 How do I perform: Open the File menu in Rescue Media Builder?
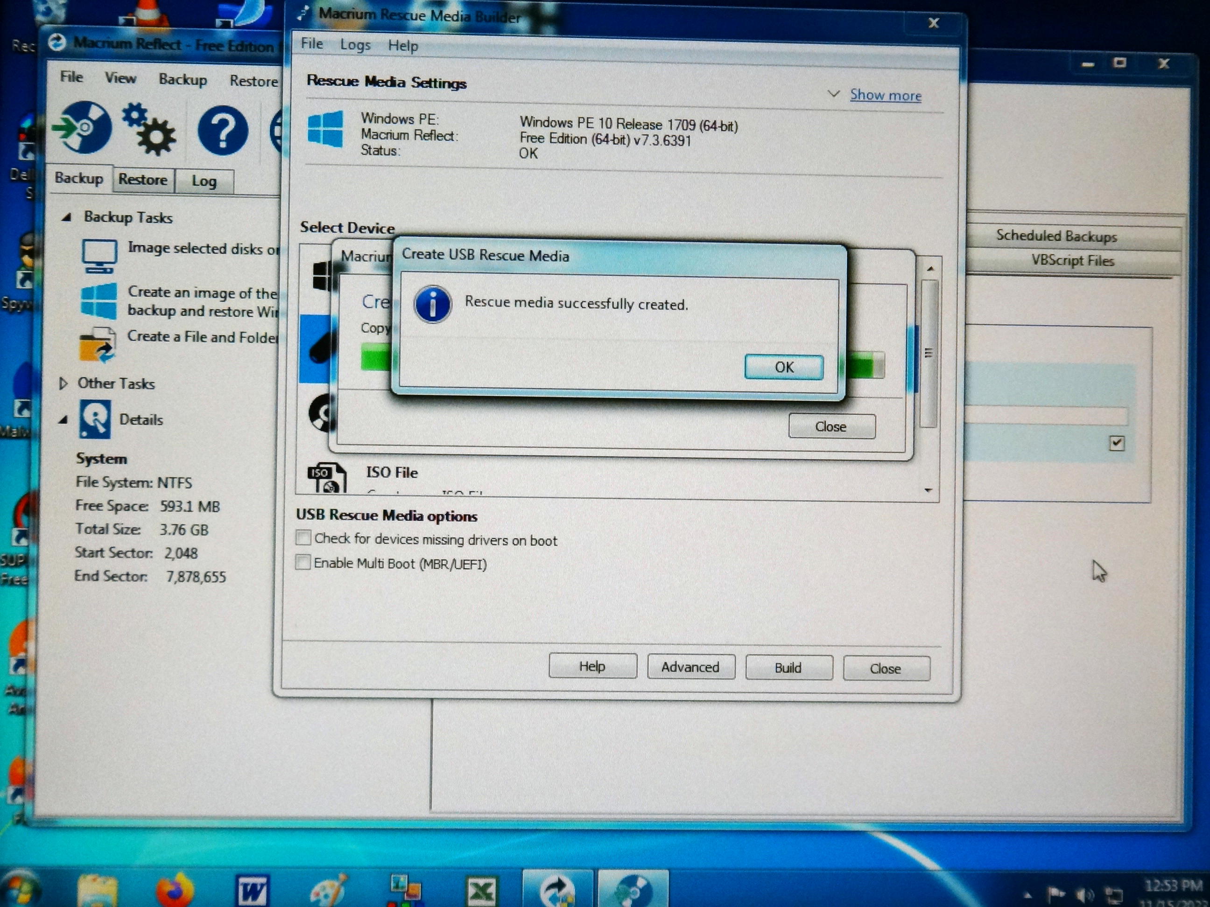pos(312,43)
